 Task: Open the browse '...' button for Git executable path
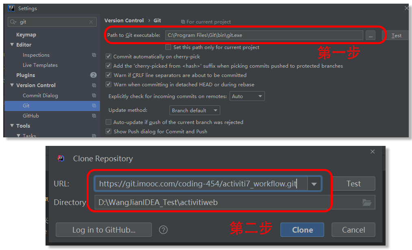click(371, 35)
